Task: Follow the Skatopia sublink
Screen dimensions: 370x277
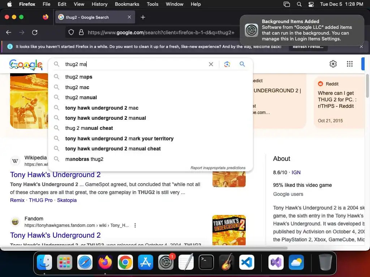Action: click(x=67, y=200)
